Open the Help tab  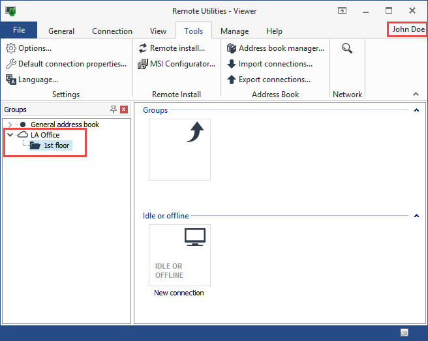[x=274, y=31]
